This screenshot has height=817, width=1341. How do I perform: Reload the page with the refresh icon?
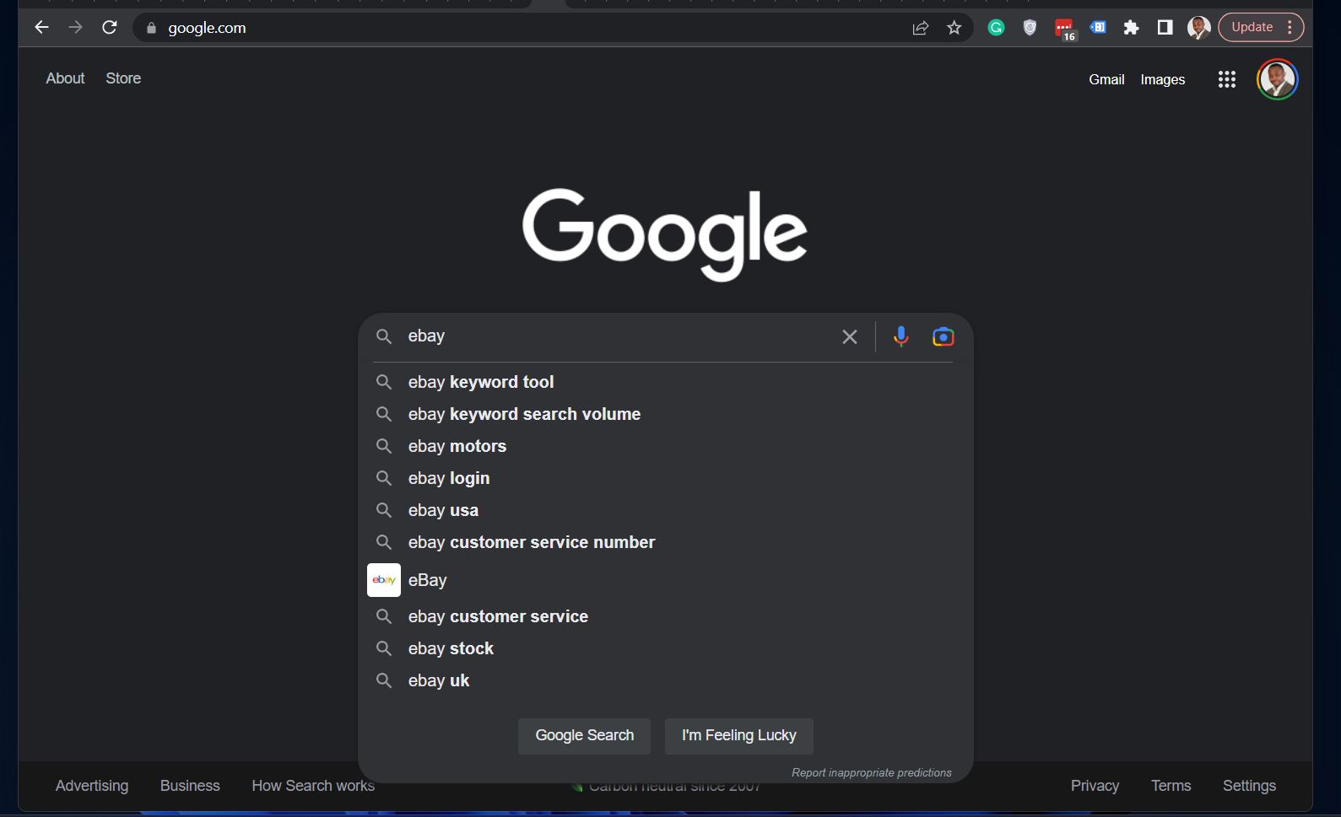(x=109, y=27)
